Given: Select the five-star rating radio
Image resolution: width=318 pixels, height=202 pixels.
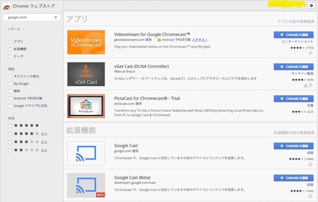Looking at the screenshot, I should coord(10,126).
